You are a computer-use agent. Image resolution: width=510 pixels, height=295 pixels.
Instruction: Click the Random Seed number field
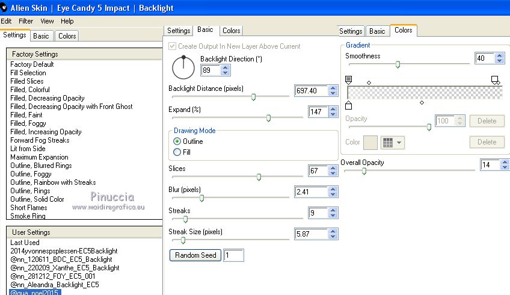[233, 255]
